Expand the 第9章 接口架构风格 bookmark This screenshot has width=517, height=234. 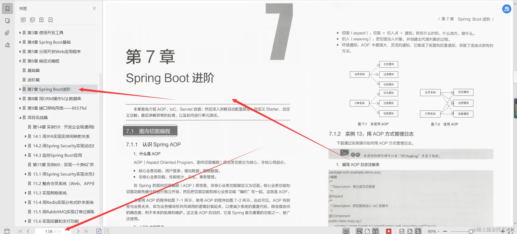pos(20,108)
